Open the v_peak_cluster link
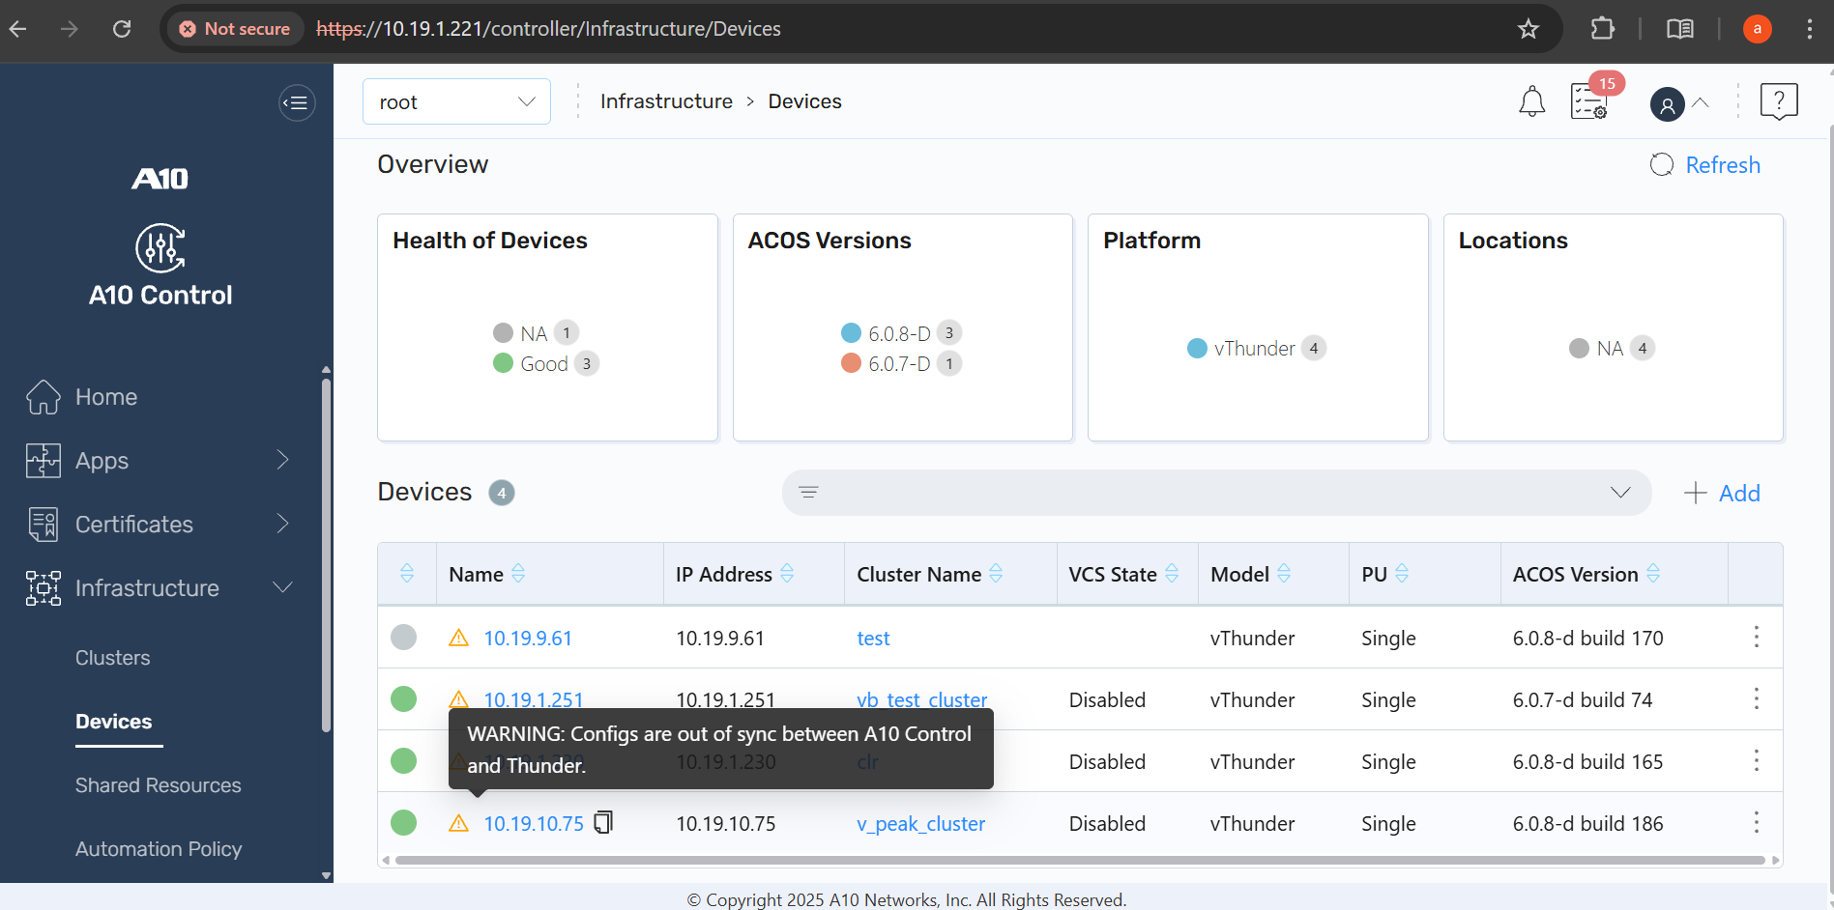 pyautogui.click(x=920, y=824)
